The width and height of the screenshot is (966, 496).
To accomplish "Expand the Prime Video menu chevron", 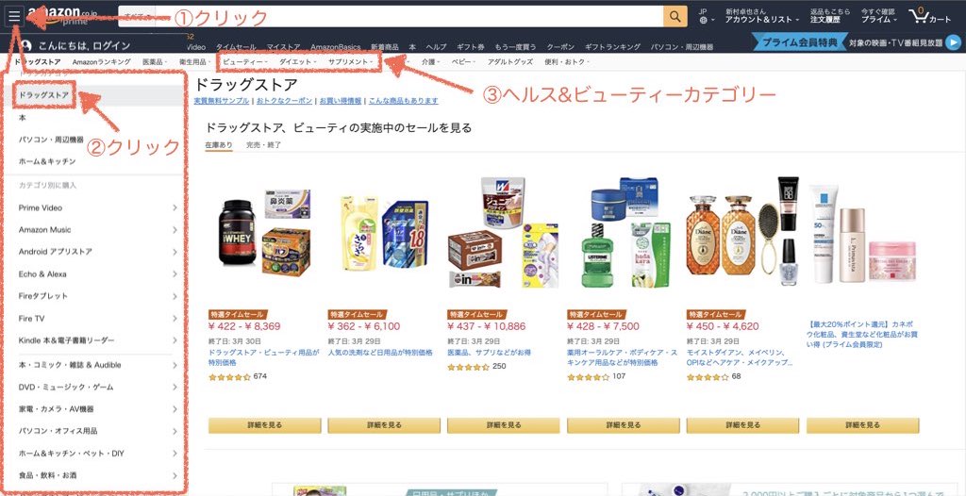I will pyautogui.click(x=175, y=207).
